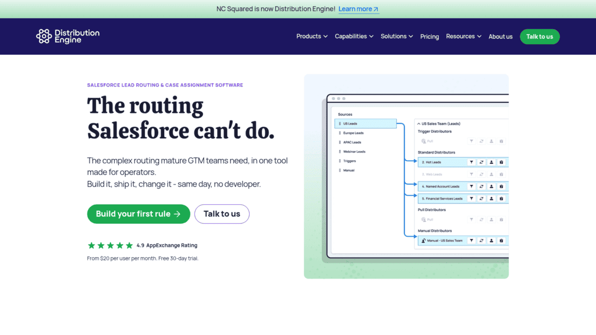
Task: Open the About us page
Action: pos(500,37)
